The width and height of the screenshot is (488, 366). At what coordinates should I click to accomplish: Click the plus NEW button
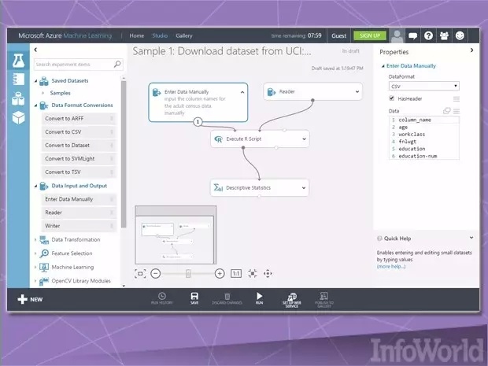coord(30,299)
